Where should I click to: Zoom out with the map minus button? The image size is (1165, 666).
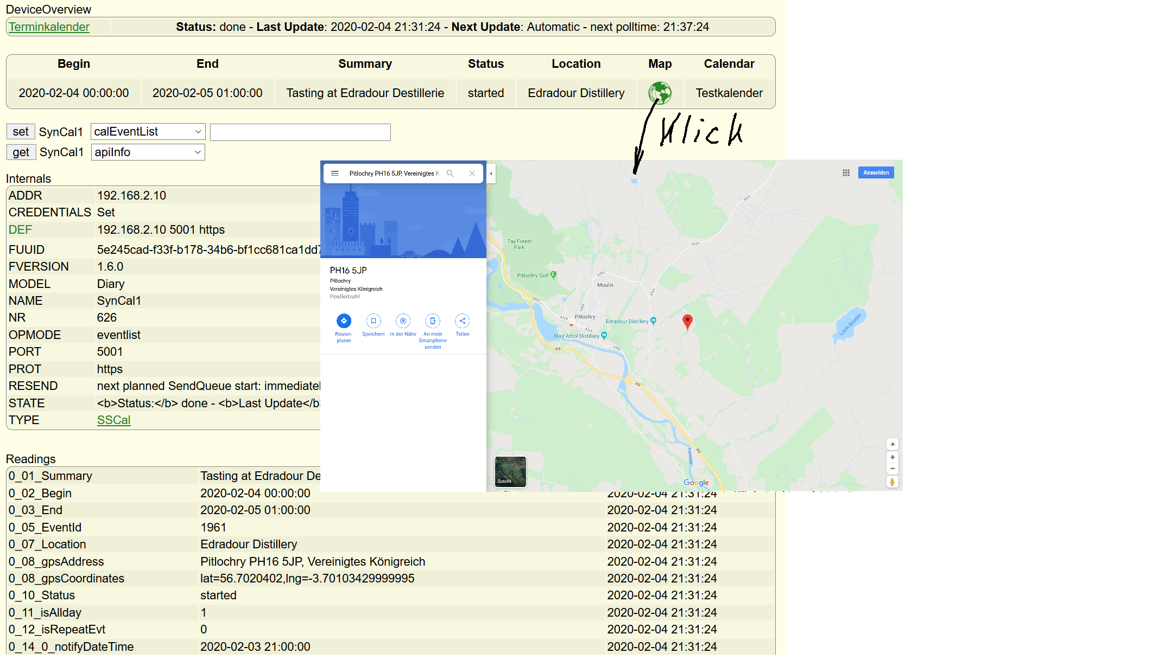[892, 469]
